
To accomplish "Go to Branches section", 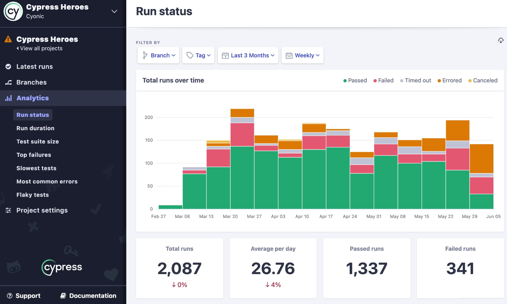I will [x=32, y=83].
